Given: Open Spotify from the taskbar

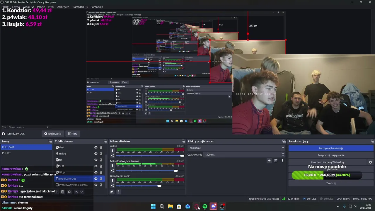Looking at the screenshot, I should pyautogui.click(x=205, y=206).
